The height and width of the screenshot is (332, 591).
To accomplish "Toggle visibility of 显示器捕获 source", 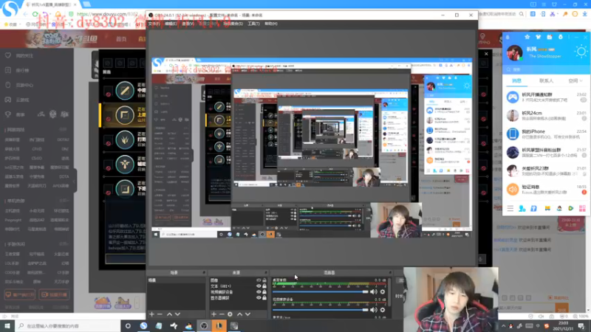I will coord(259,298).
